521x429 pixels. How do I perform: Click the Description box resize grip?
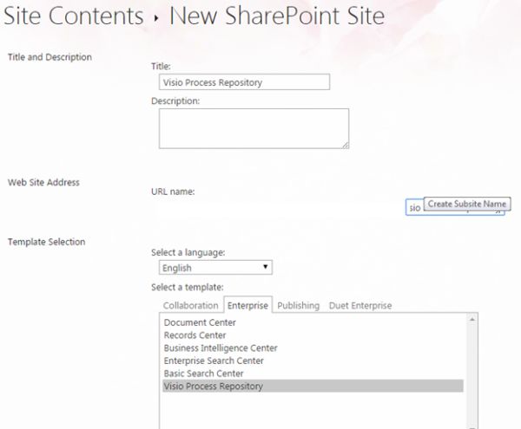pos(346,145)
